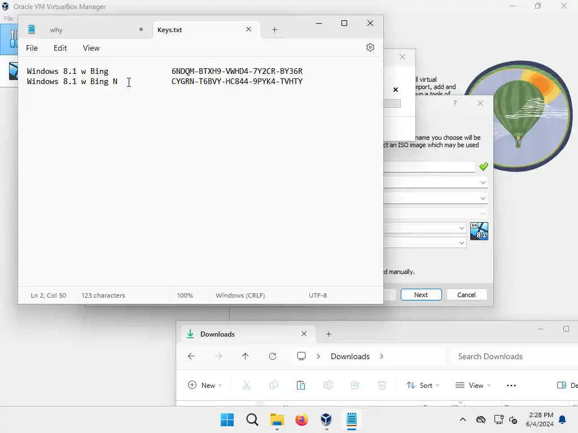
Task: Expand chevron before Downloads breadcrumb
Action: pyautogui.click(x=318, y=356)
